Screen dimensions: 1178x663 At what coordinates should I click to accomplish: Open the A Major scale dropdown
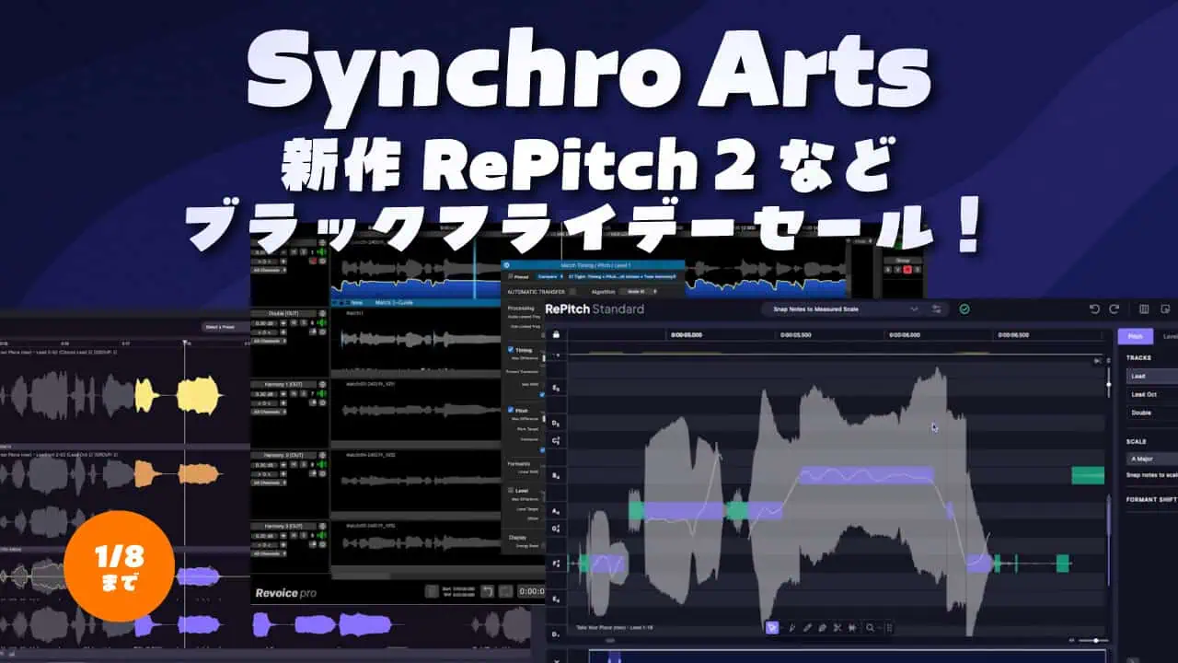pyautogui.click(x=1151, y=459)
